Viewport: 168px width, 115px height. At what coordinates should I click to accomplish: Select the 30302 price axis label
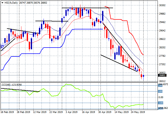[162, 5]
